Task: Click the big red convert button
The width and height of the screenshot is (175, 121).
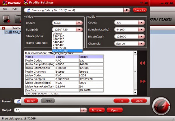Action: click(161, 106)
